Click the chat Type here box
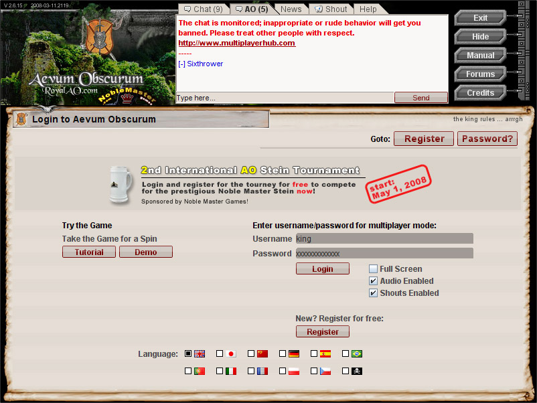This screenshot has width=537, height=403. pos(285,98)
